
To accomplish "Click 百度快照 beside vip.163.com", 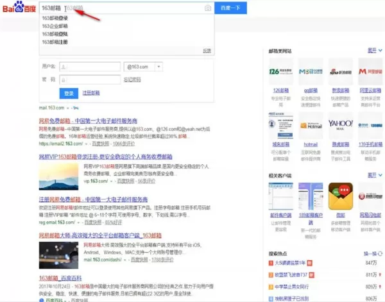I will tap(126, 181).
